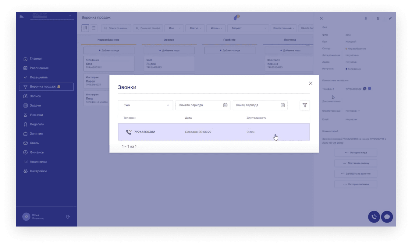Image resolution: width=412 pixels, height=246 pixels.
Task: Click the filter funnel icon in calls dialog
Action: pyautogui.click(x=304, y=105)
